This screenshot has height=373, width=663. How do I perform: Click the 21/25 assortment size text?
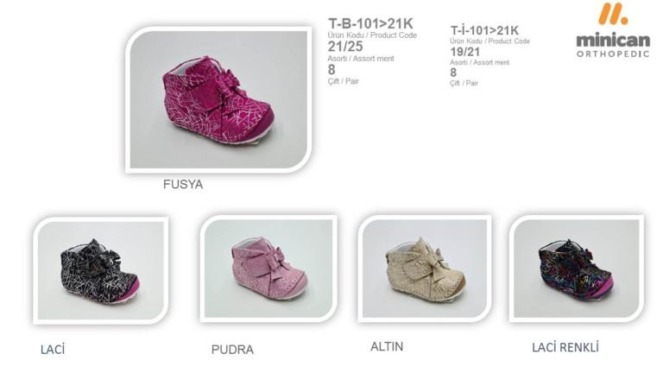[345, 47]
